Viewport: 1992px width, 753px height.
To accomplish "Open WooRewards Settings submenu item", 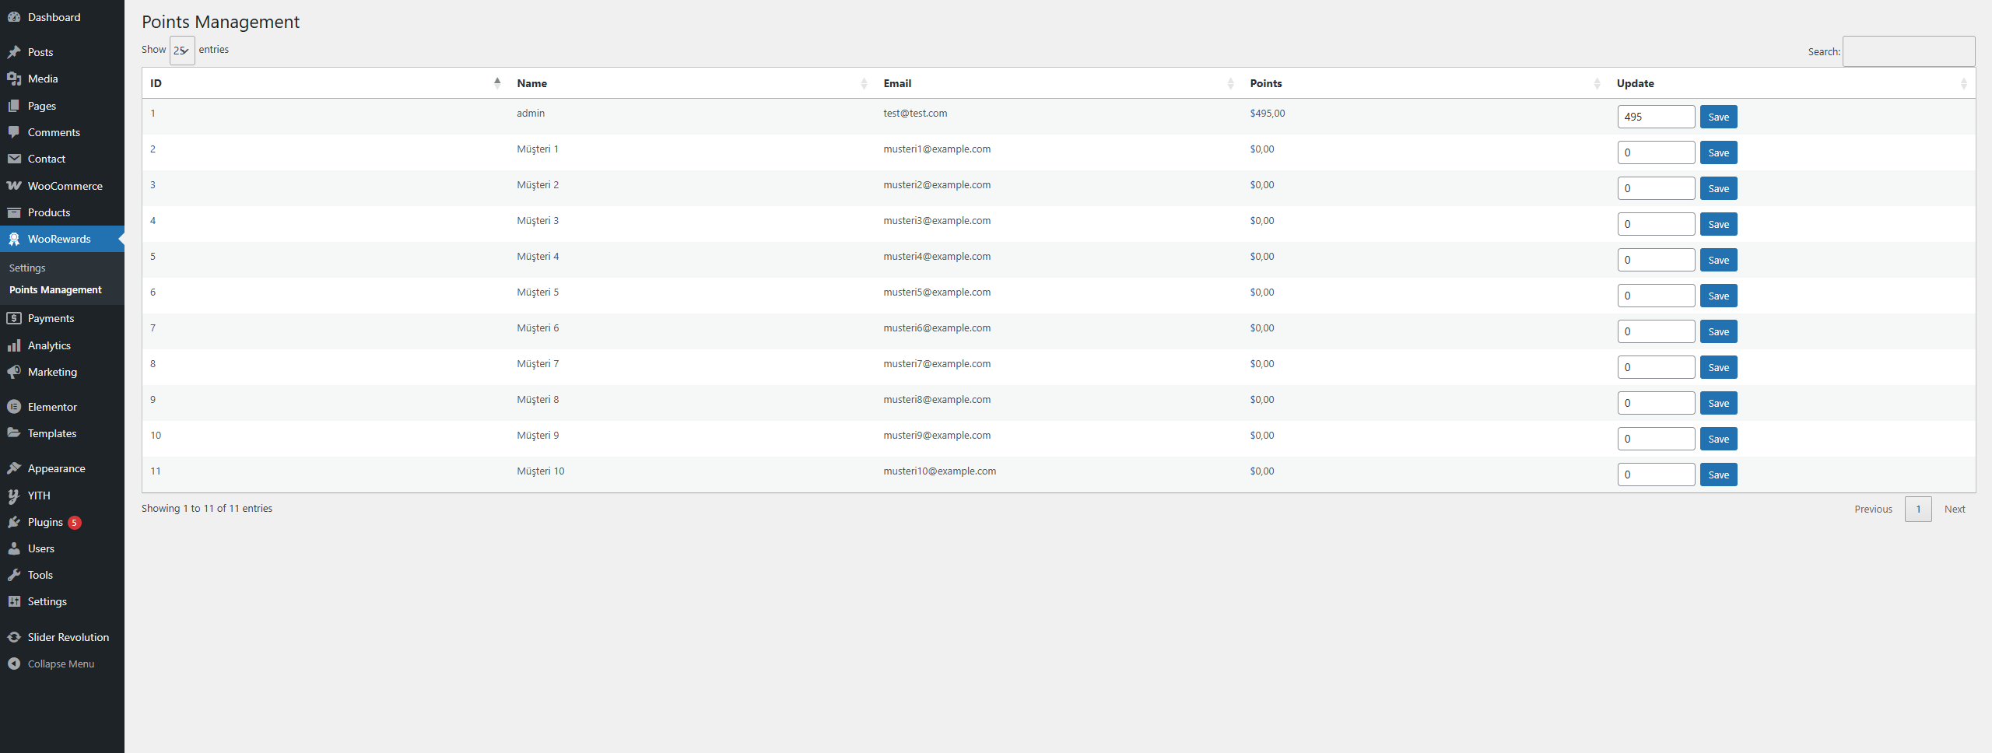I will point(27,268).
